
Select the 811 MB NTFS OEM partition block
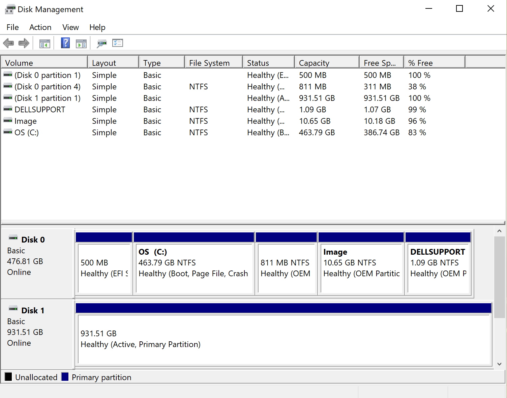[286, 264]
